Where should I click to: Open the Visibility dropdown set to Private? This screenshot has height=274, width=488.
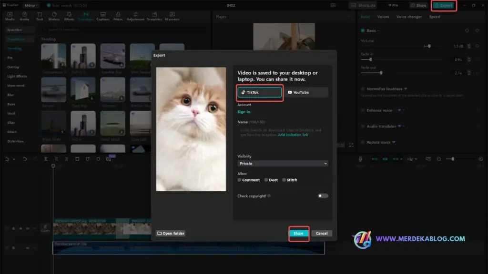click(283, 164)
